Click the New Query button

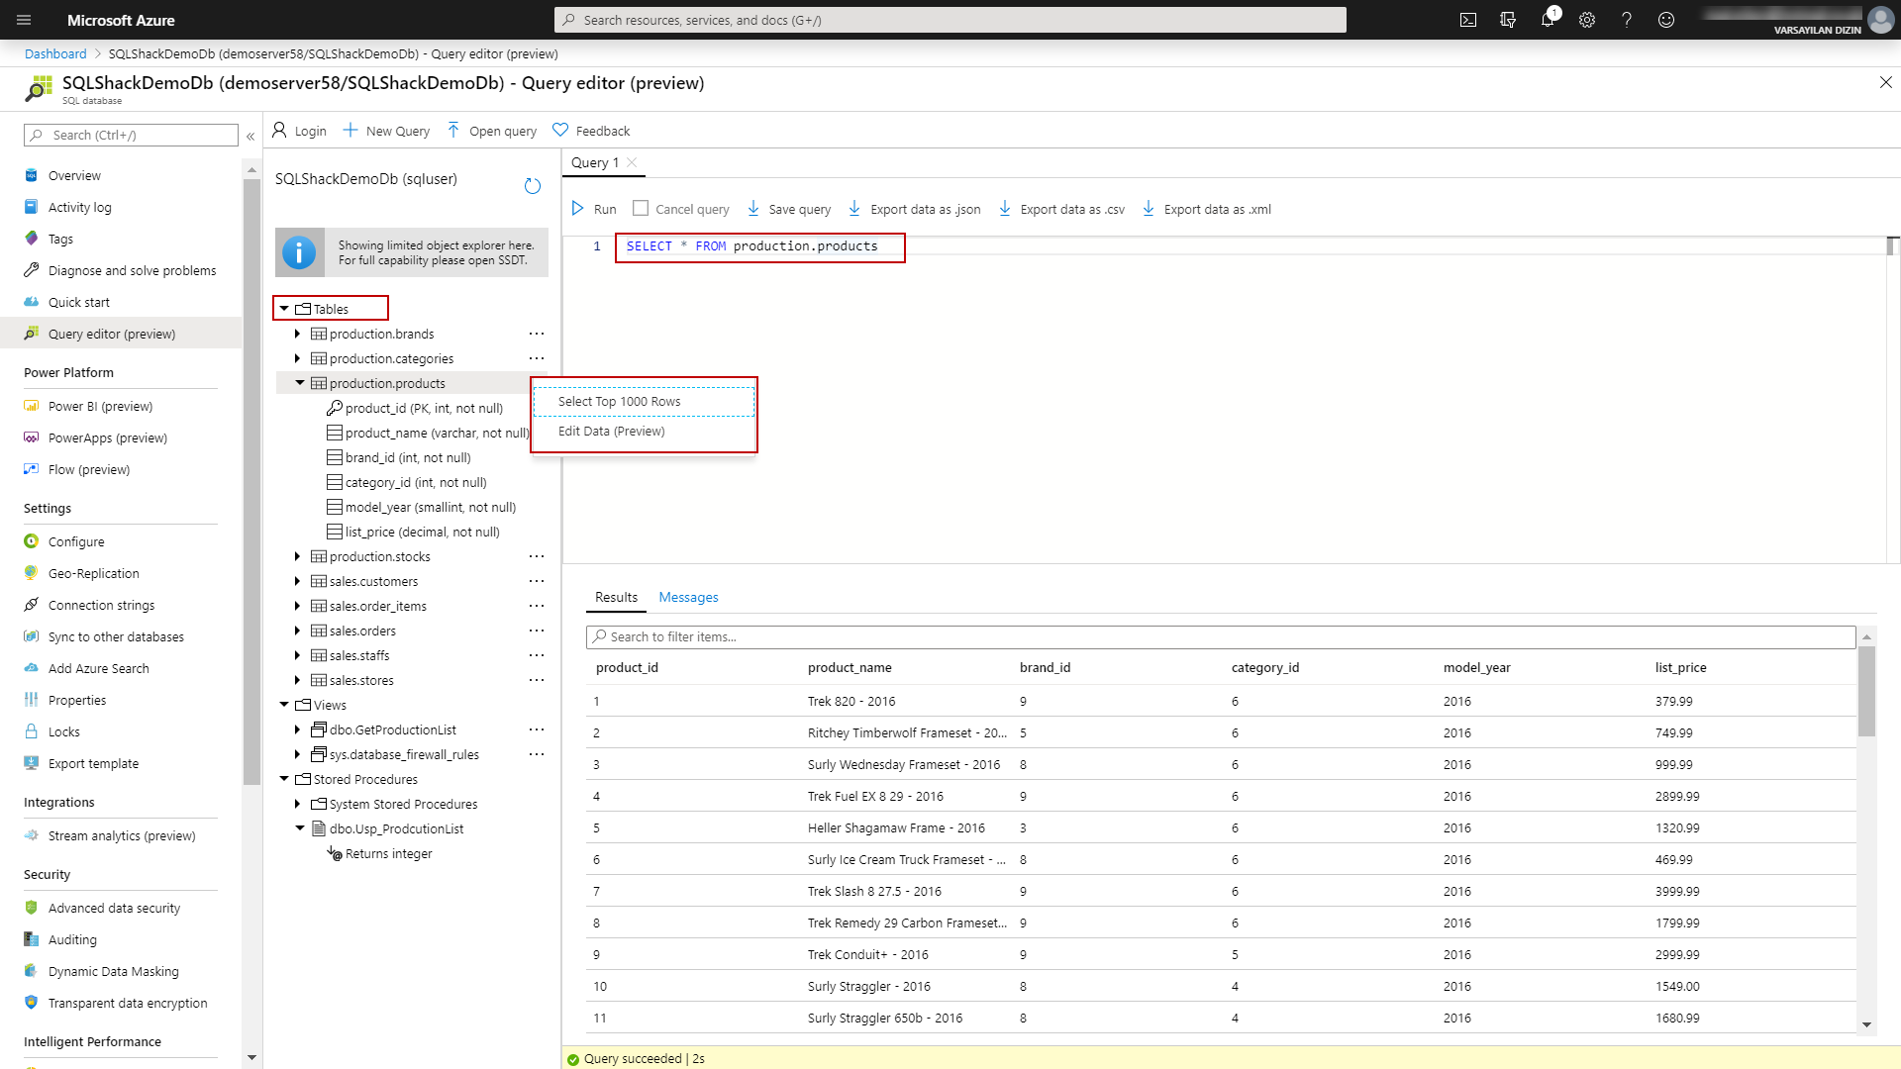(x=387, y=131)
